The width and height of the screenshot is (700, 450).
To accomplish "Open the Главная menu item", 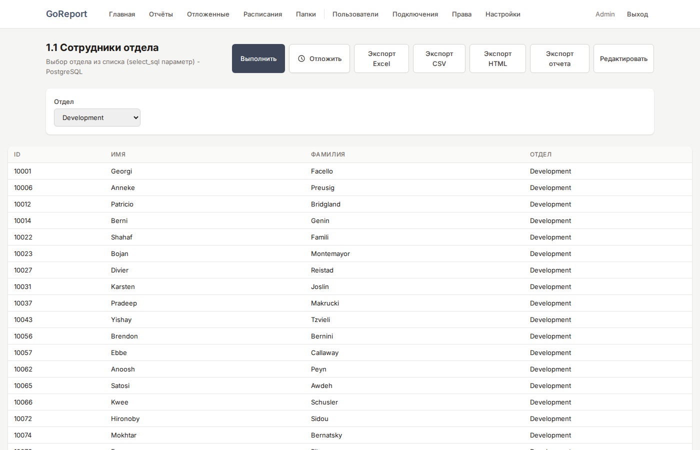I will click(x=122, y=14).
